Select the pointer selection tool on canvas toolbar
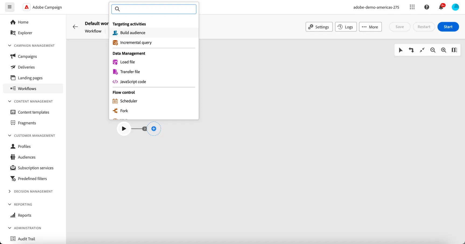465x244 pixels. pos(400,50)
